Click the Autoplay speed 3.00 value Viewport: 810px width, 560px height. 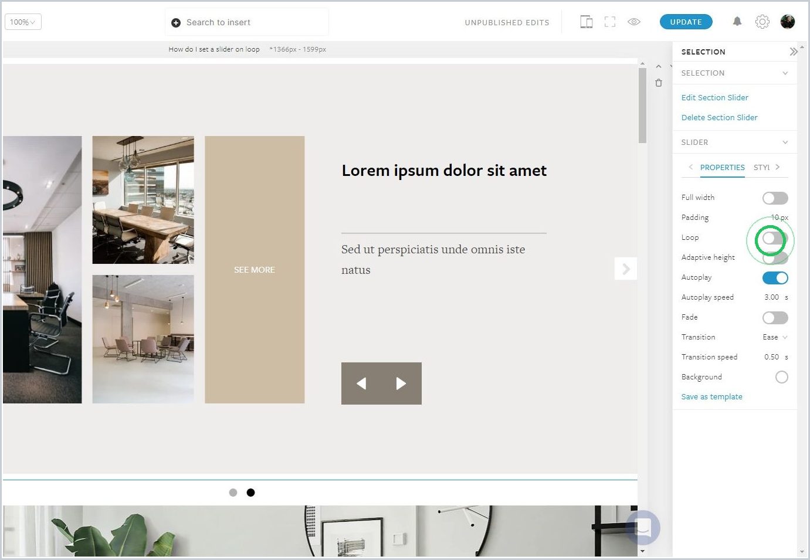tap(772, 297)
